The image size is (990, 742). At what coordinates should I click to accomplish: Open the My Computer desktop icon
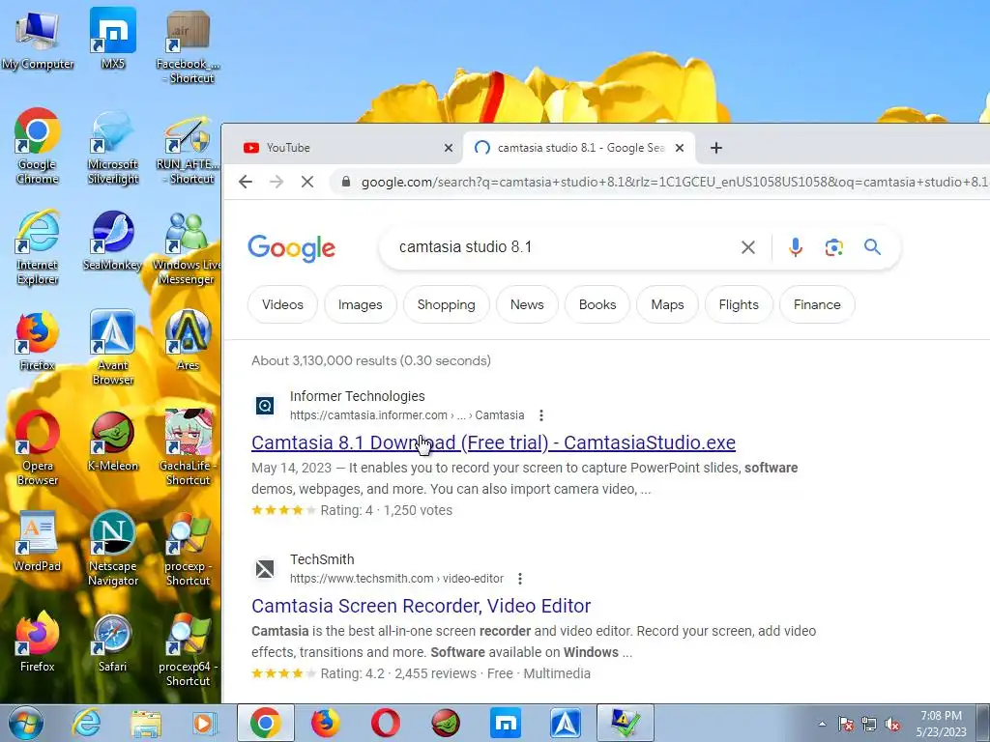click(x=38, y=40)
